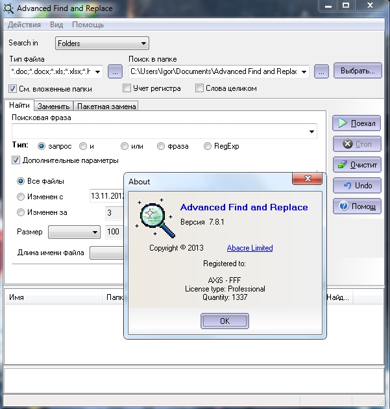Screen dimensions: 390x409
Task: Click the Изменен за days field with 3
Action: (x=114, y=212)
